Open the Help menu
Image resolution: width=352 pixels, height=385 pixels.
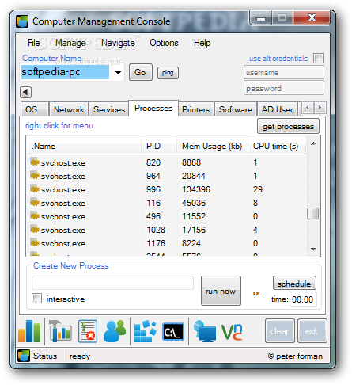tap(202, 43)
